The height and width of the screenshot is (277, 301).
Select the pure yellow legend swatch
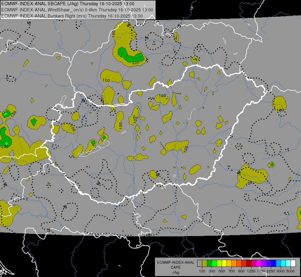[224, 263]
